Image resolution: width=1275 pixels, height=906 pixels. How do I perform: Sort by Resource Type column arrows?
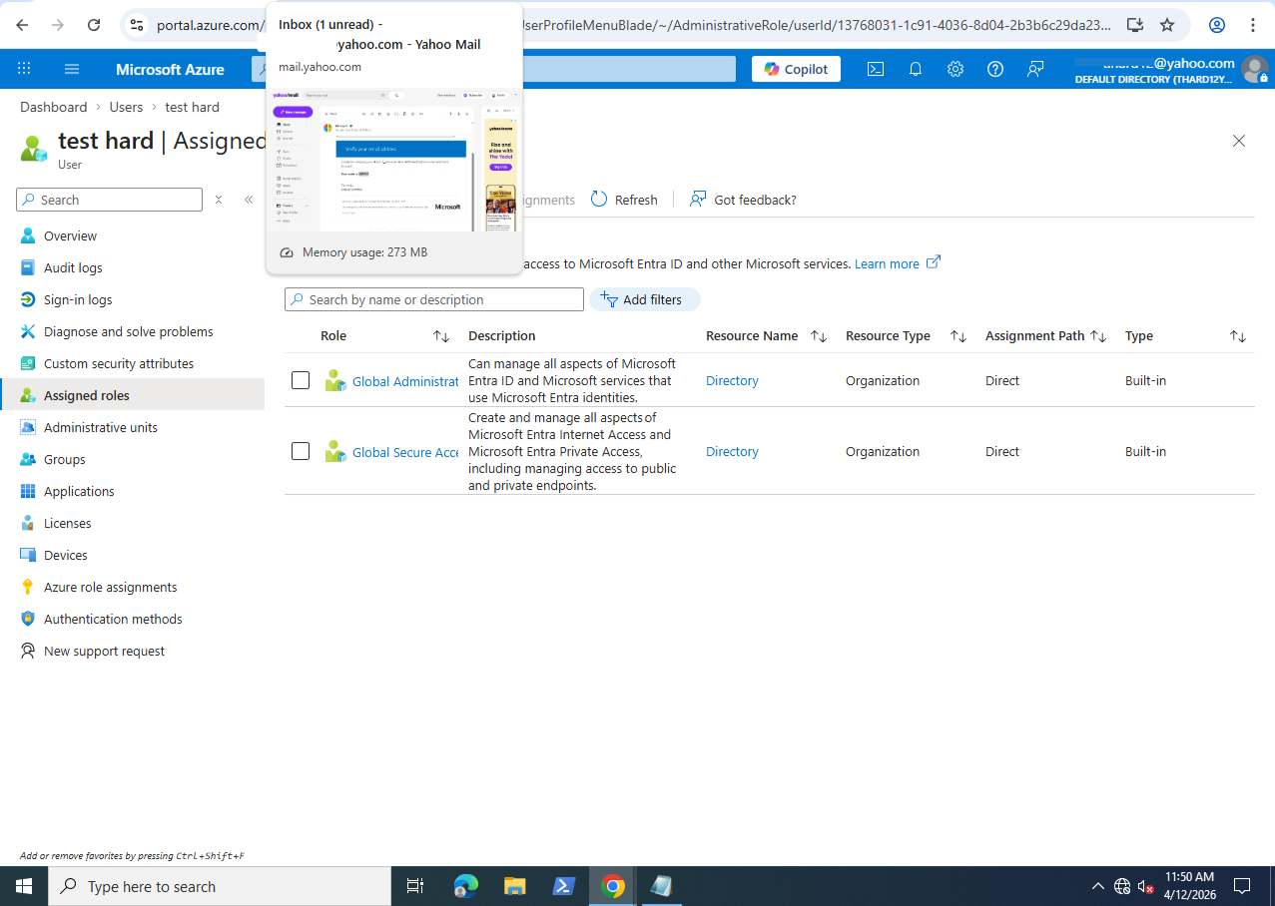pyautogui.click(x=958, y=336)
